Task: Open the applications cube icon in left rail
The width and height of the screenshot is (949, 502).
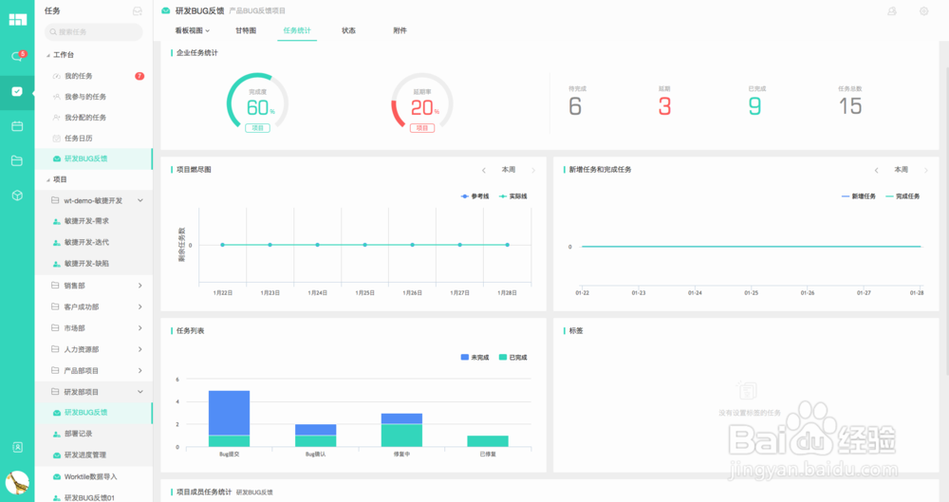Action: click(x=17, y=195)
